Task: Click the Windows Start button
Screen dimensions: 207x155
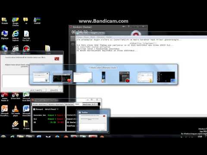Action: coord(3,136)
